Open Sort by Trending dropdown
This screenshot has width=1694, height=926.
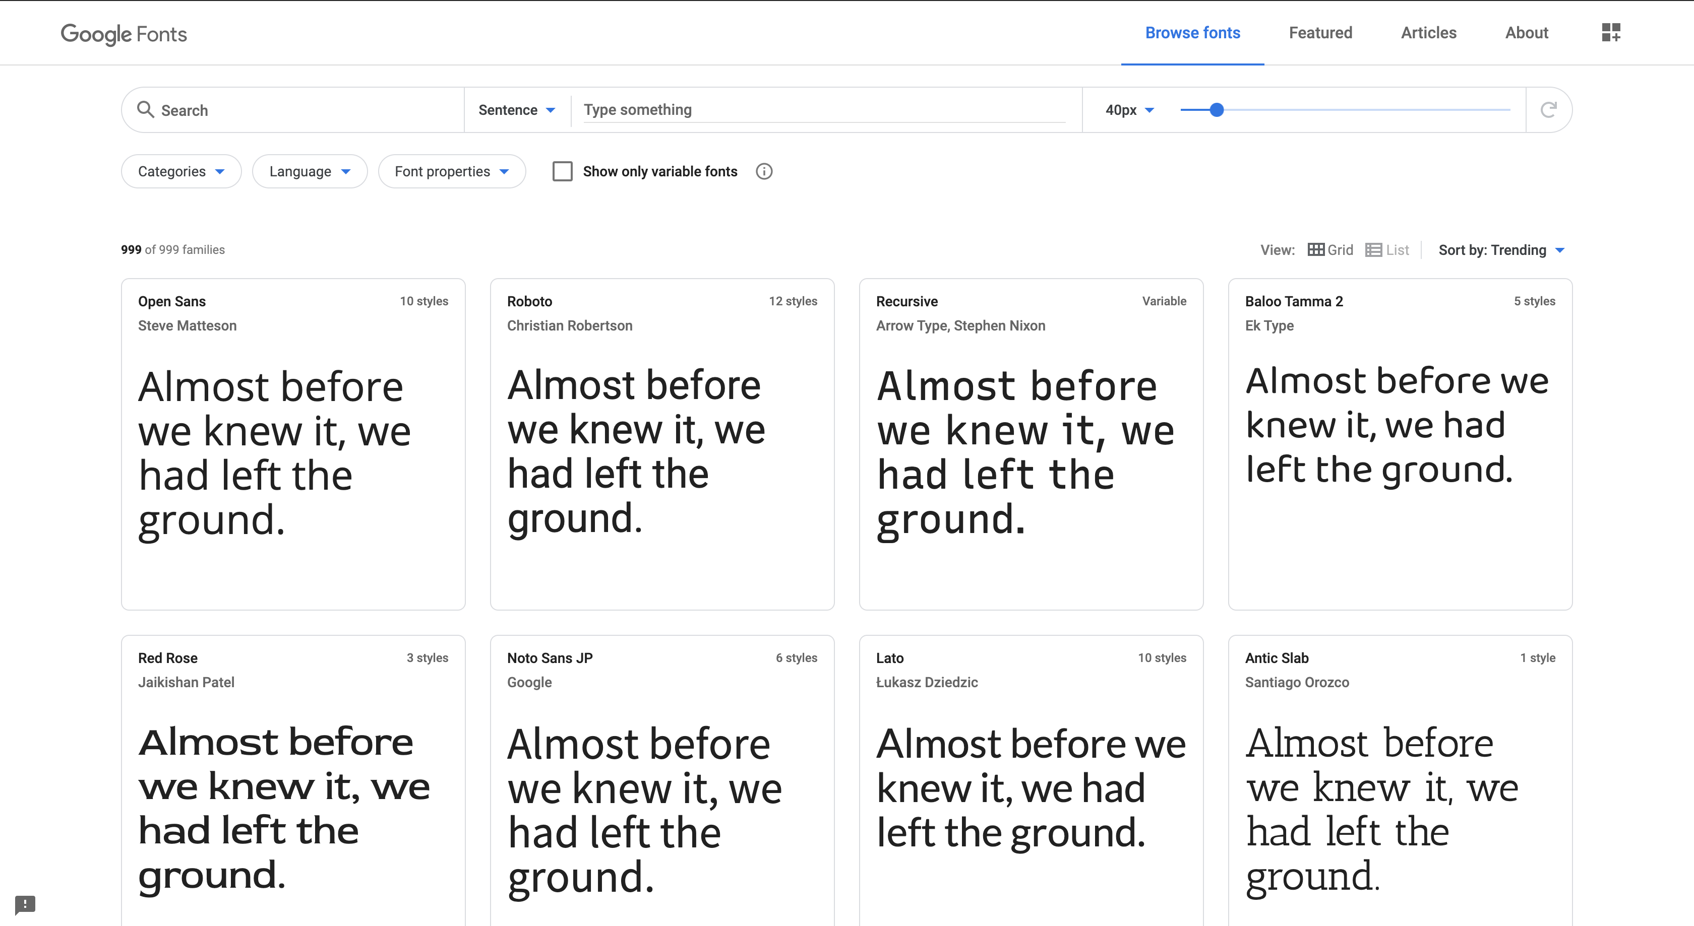(x=1501, y=250)
